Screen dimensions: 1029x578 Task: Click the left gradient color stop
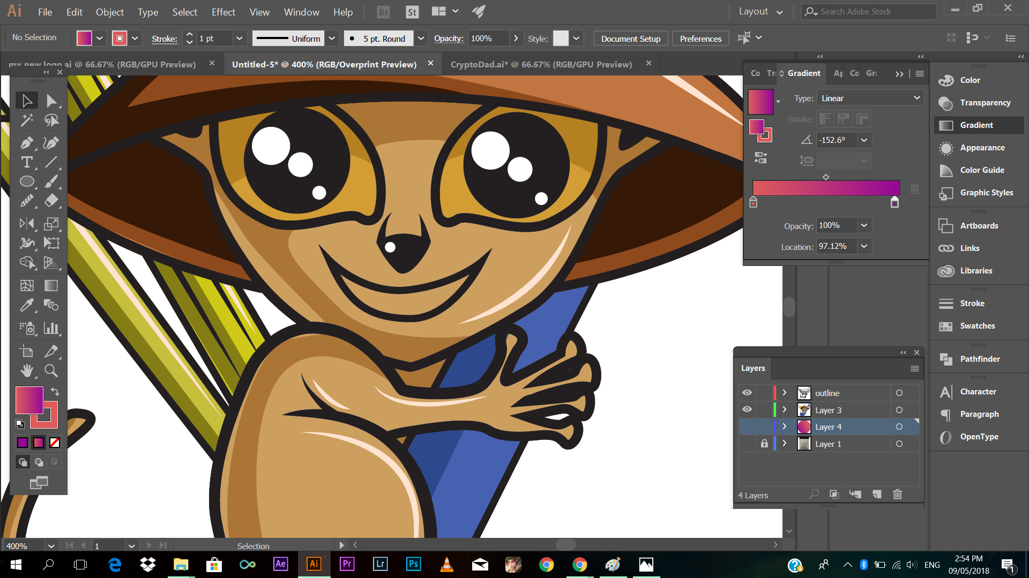click(x=754, y=202)
